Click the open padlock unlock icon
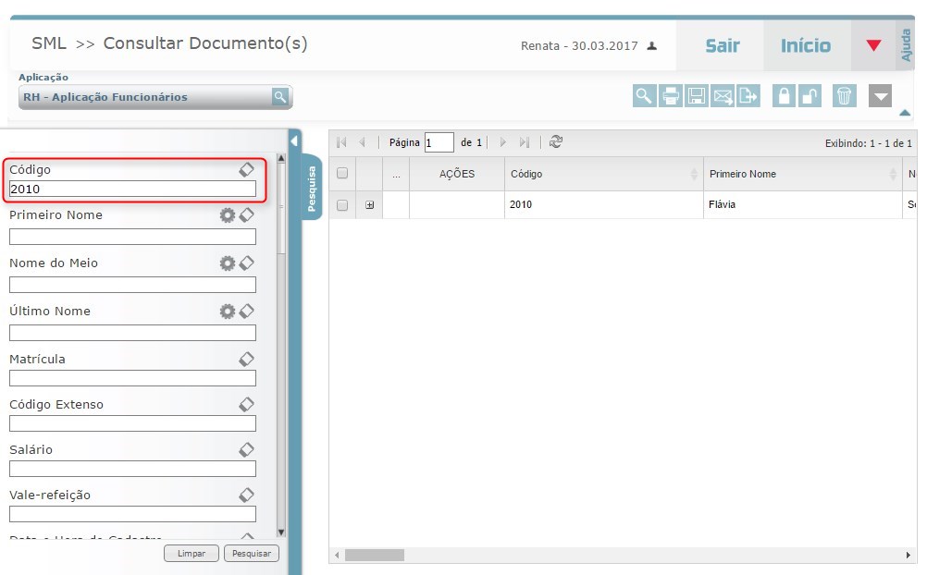Image resolution: width=927 pixels, height=575 pixels. 810,96
